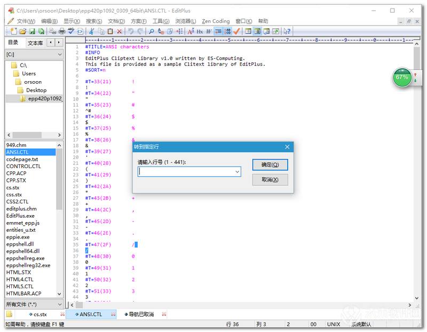Click the Print printer icon

click(x=62, y=31)
